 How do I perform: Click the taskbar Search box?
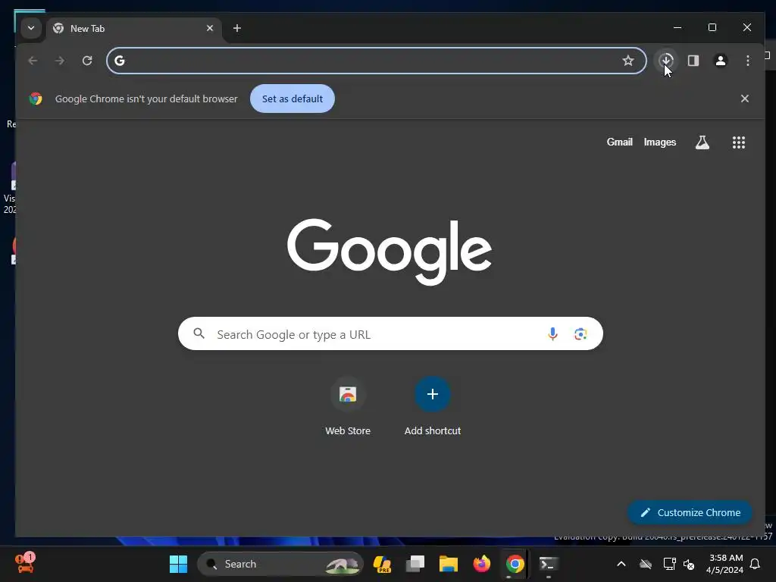(x=280, y=564)
